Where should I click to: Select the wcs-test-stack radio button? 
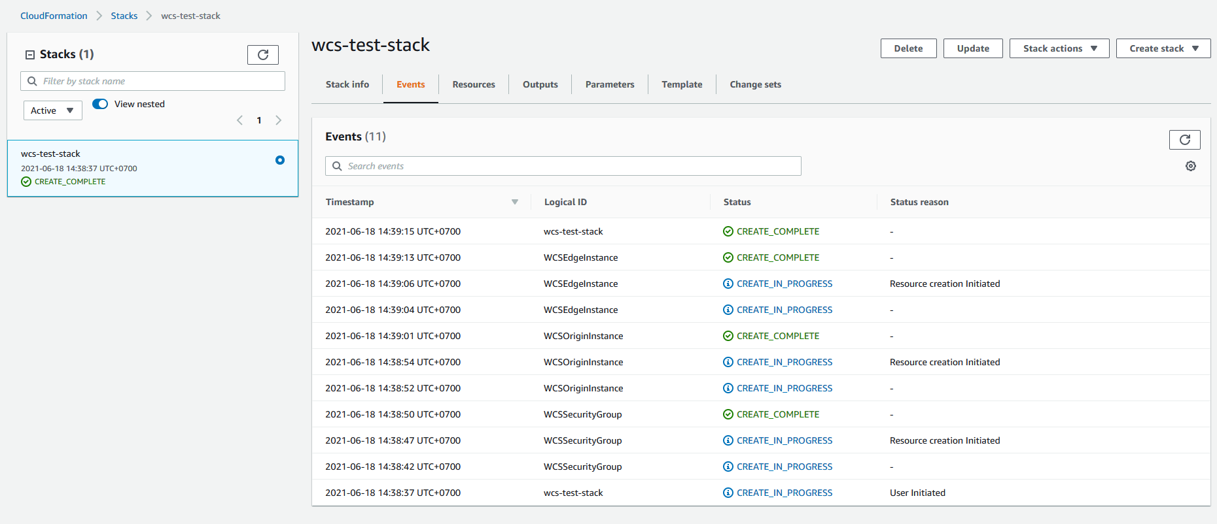(280, 160)
